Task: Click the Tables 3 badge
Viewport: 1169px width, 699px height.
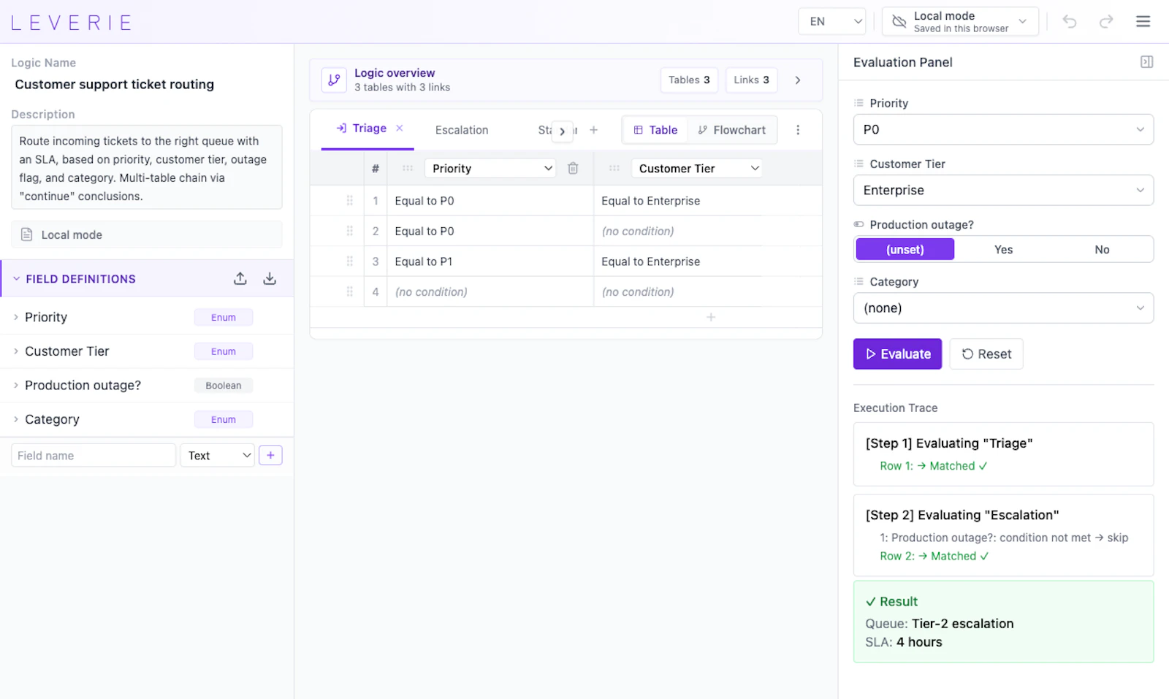Action: point(689,80)
